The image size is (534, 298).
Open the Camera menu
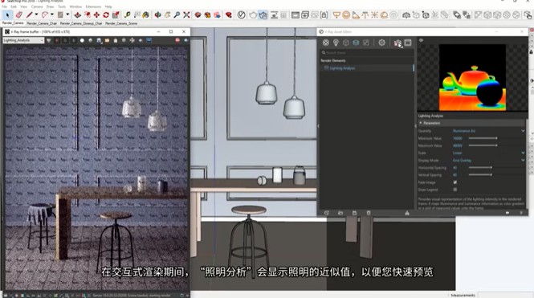click(37, 6)
